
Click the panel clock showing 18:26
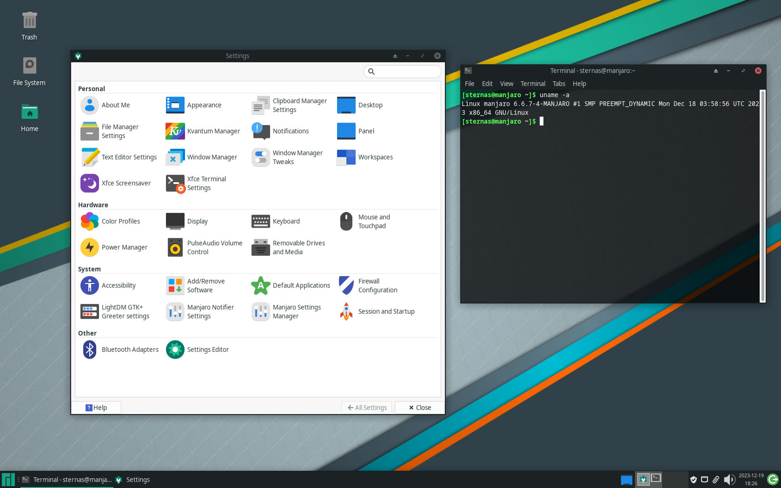pos(751,480)
